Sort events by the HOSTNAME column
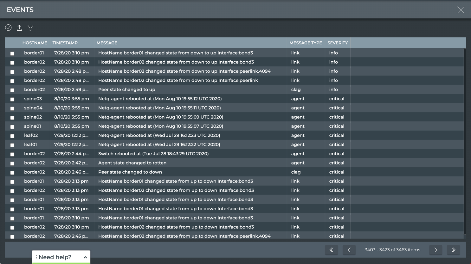This screenshot has width=471, height=264. coord(35,43)
